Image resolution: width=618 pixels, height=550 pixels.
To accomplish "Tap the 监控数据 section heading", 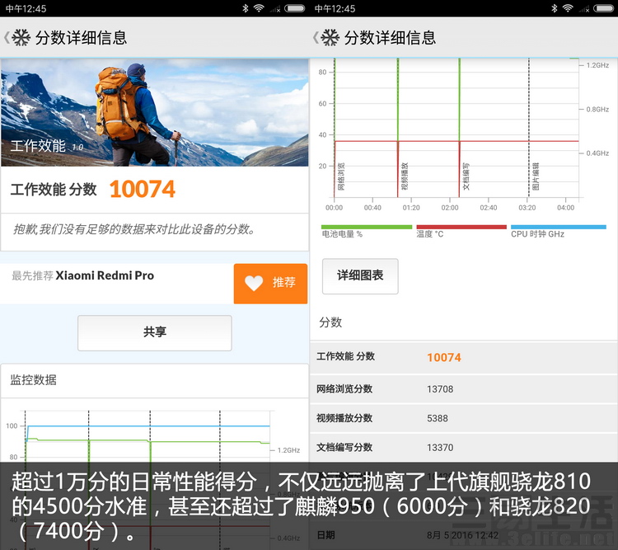I will [x=34, y=380].
